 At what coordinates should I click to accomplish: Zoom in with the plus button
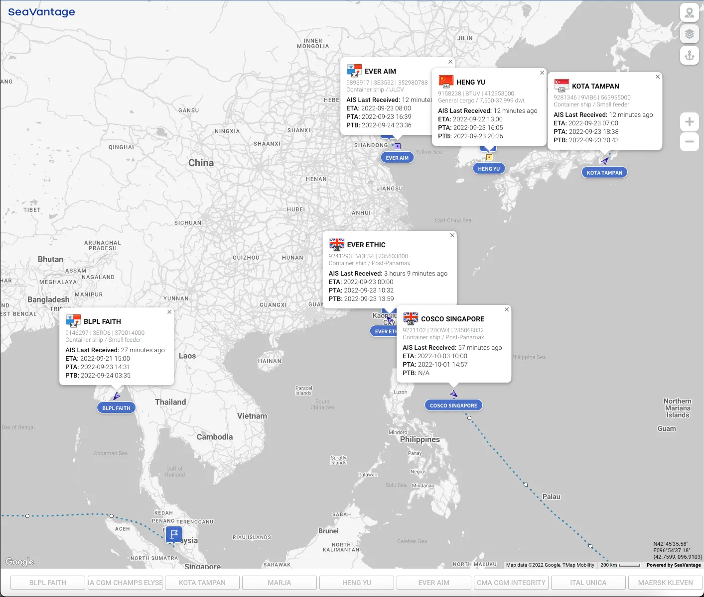(690, 122)
